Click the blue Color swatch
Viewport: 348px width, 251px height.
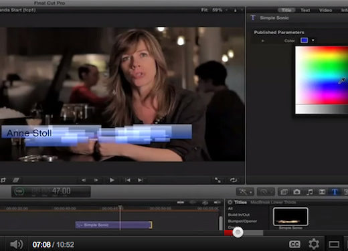pyautogui.click(x=304, y=40)
